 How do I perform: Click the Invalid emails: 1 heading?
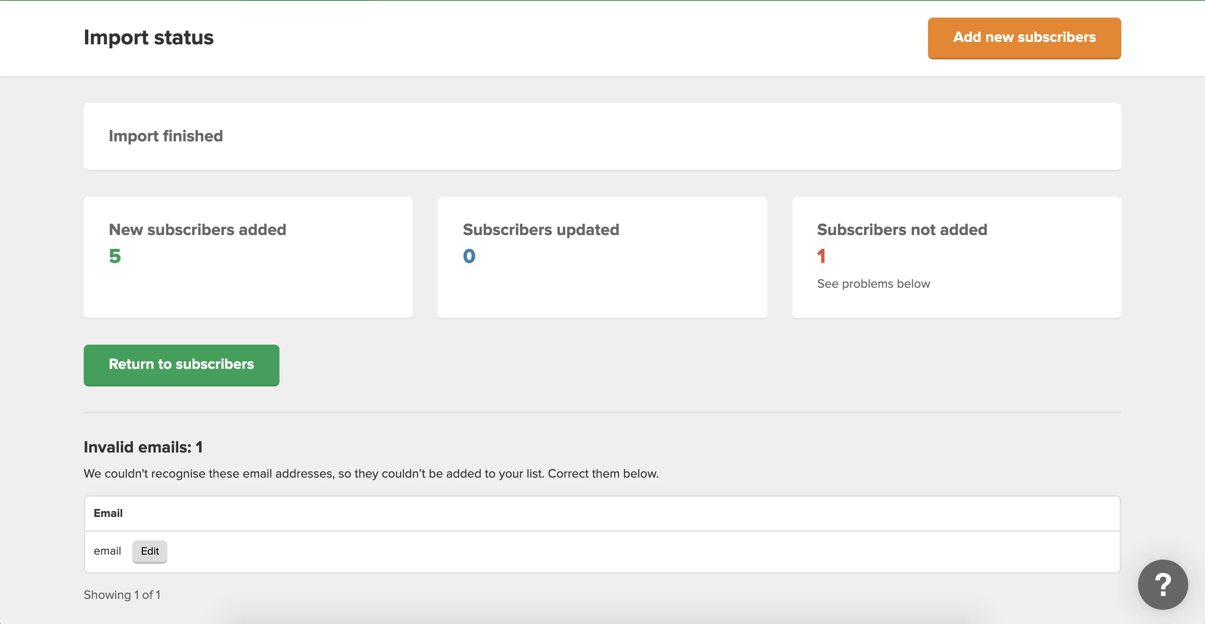(x=143, y=448)
